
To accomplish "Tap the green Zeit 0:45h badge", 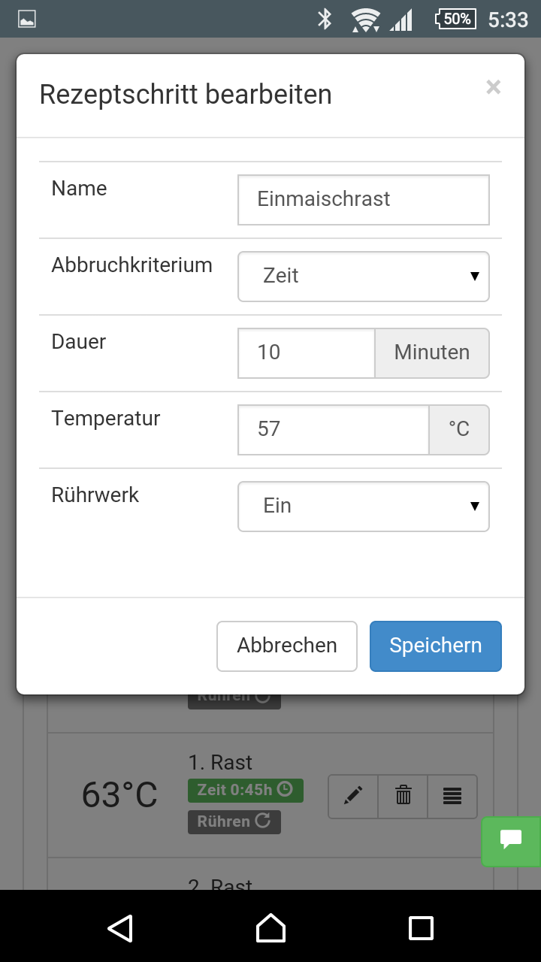I will coord(245,790).
